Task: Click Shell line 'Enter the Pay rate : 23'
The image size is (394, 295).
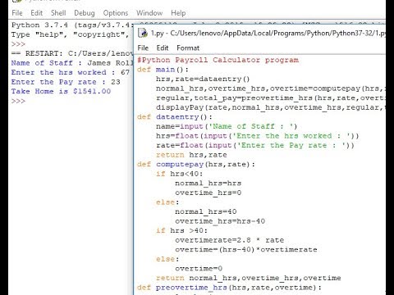Action: 66,82
